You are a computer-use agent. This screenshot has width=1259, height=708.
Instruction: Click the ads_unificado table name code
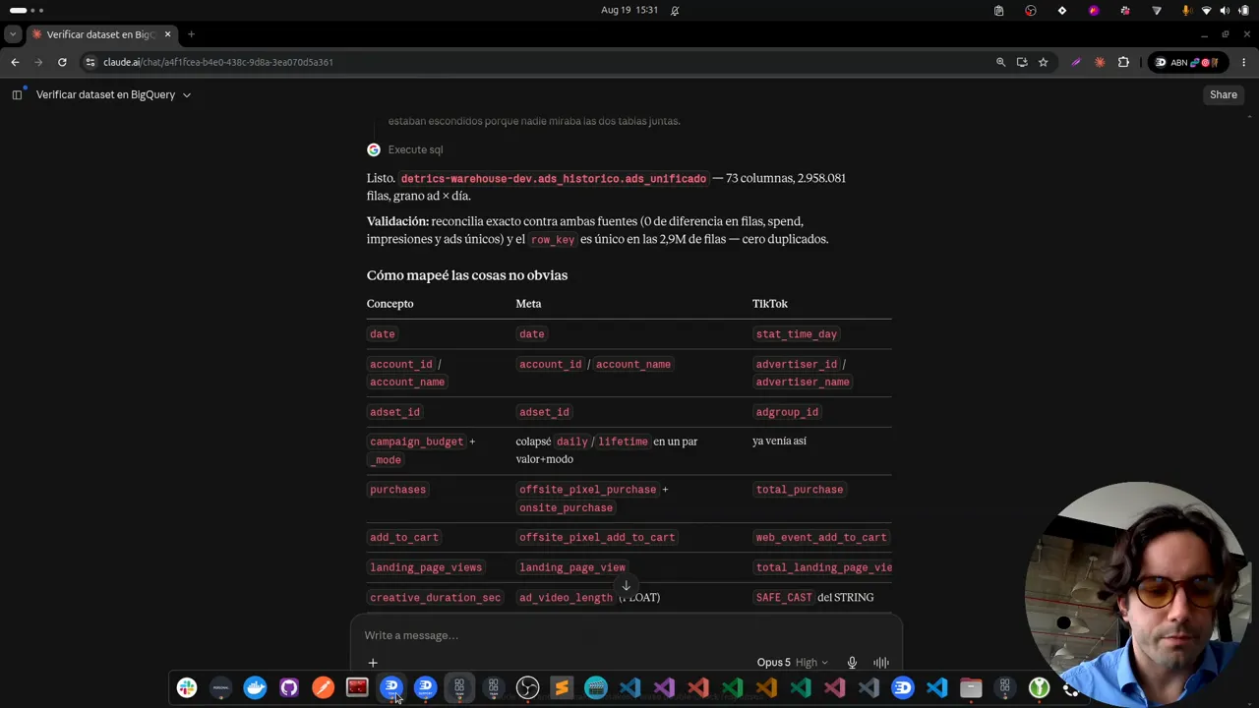coord(554,179)
